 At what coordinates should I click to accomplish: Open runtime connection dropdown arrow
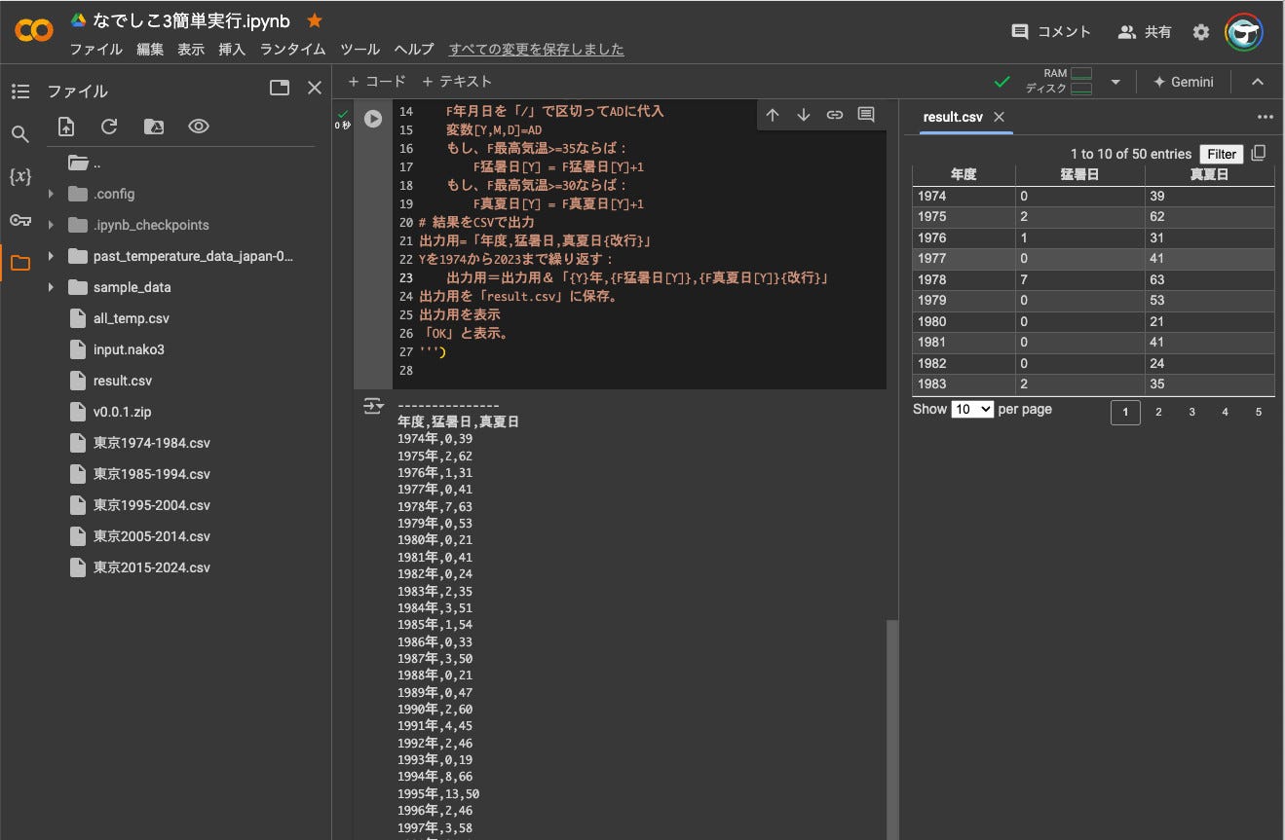[1116, 82]
